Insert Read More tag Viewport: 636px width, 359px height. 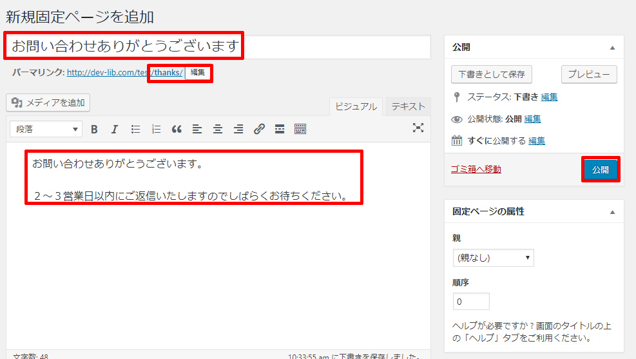coord(280,129)
